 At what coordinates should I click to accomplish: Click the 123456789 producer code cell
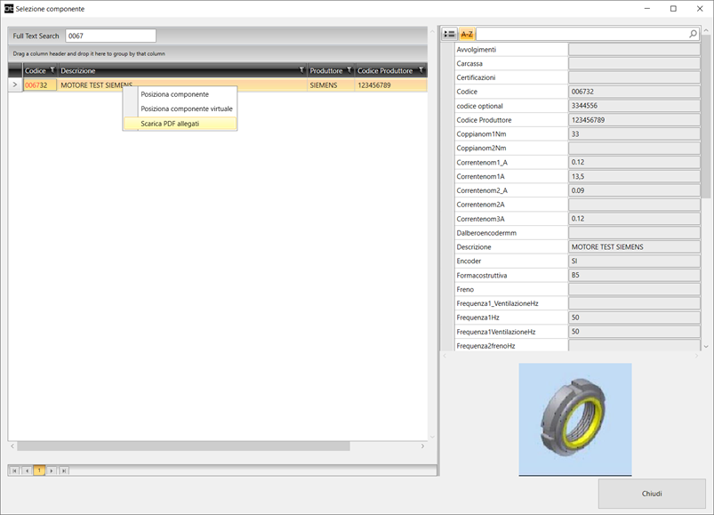point(390,85)
